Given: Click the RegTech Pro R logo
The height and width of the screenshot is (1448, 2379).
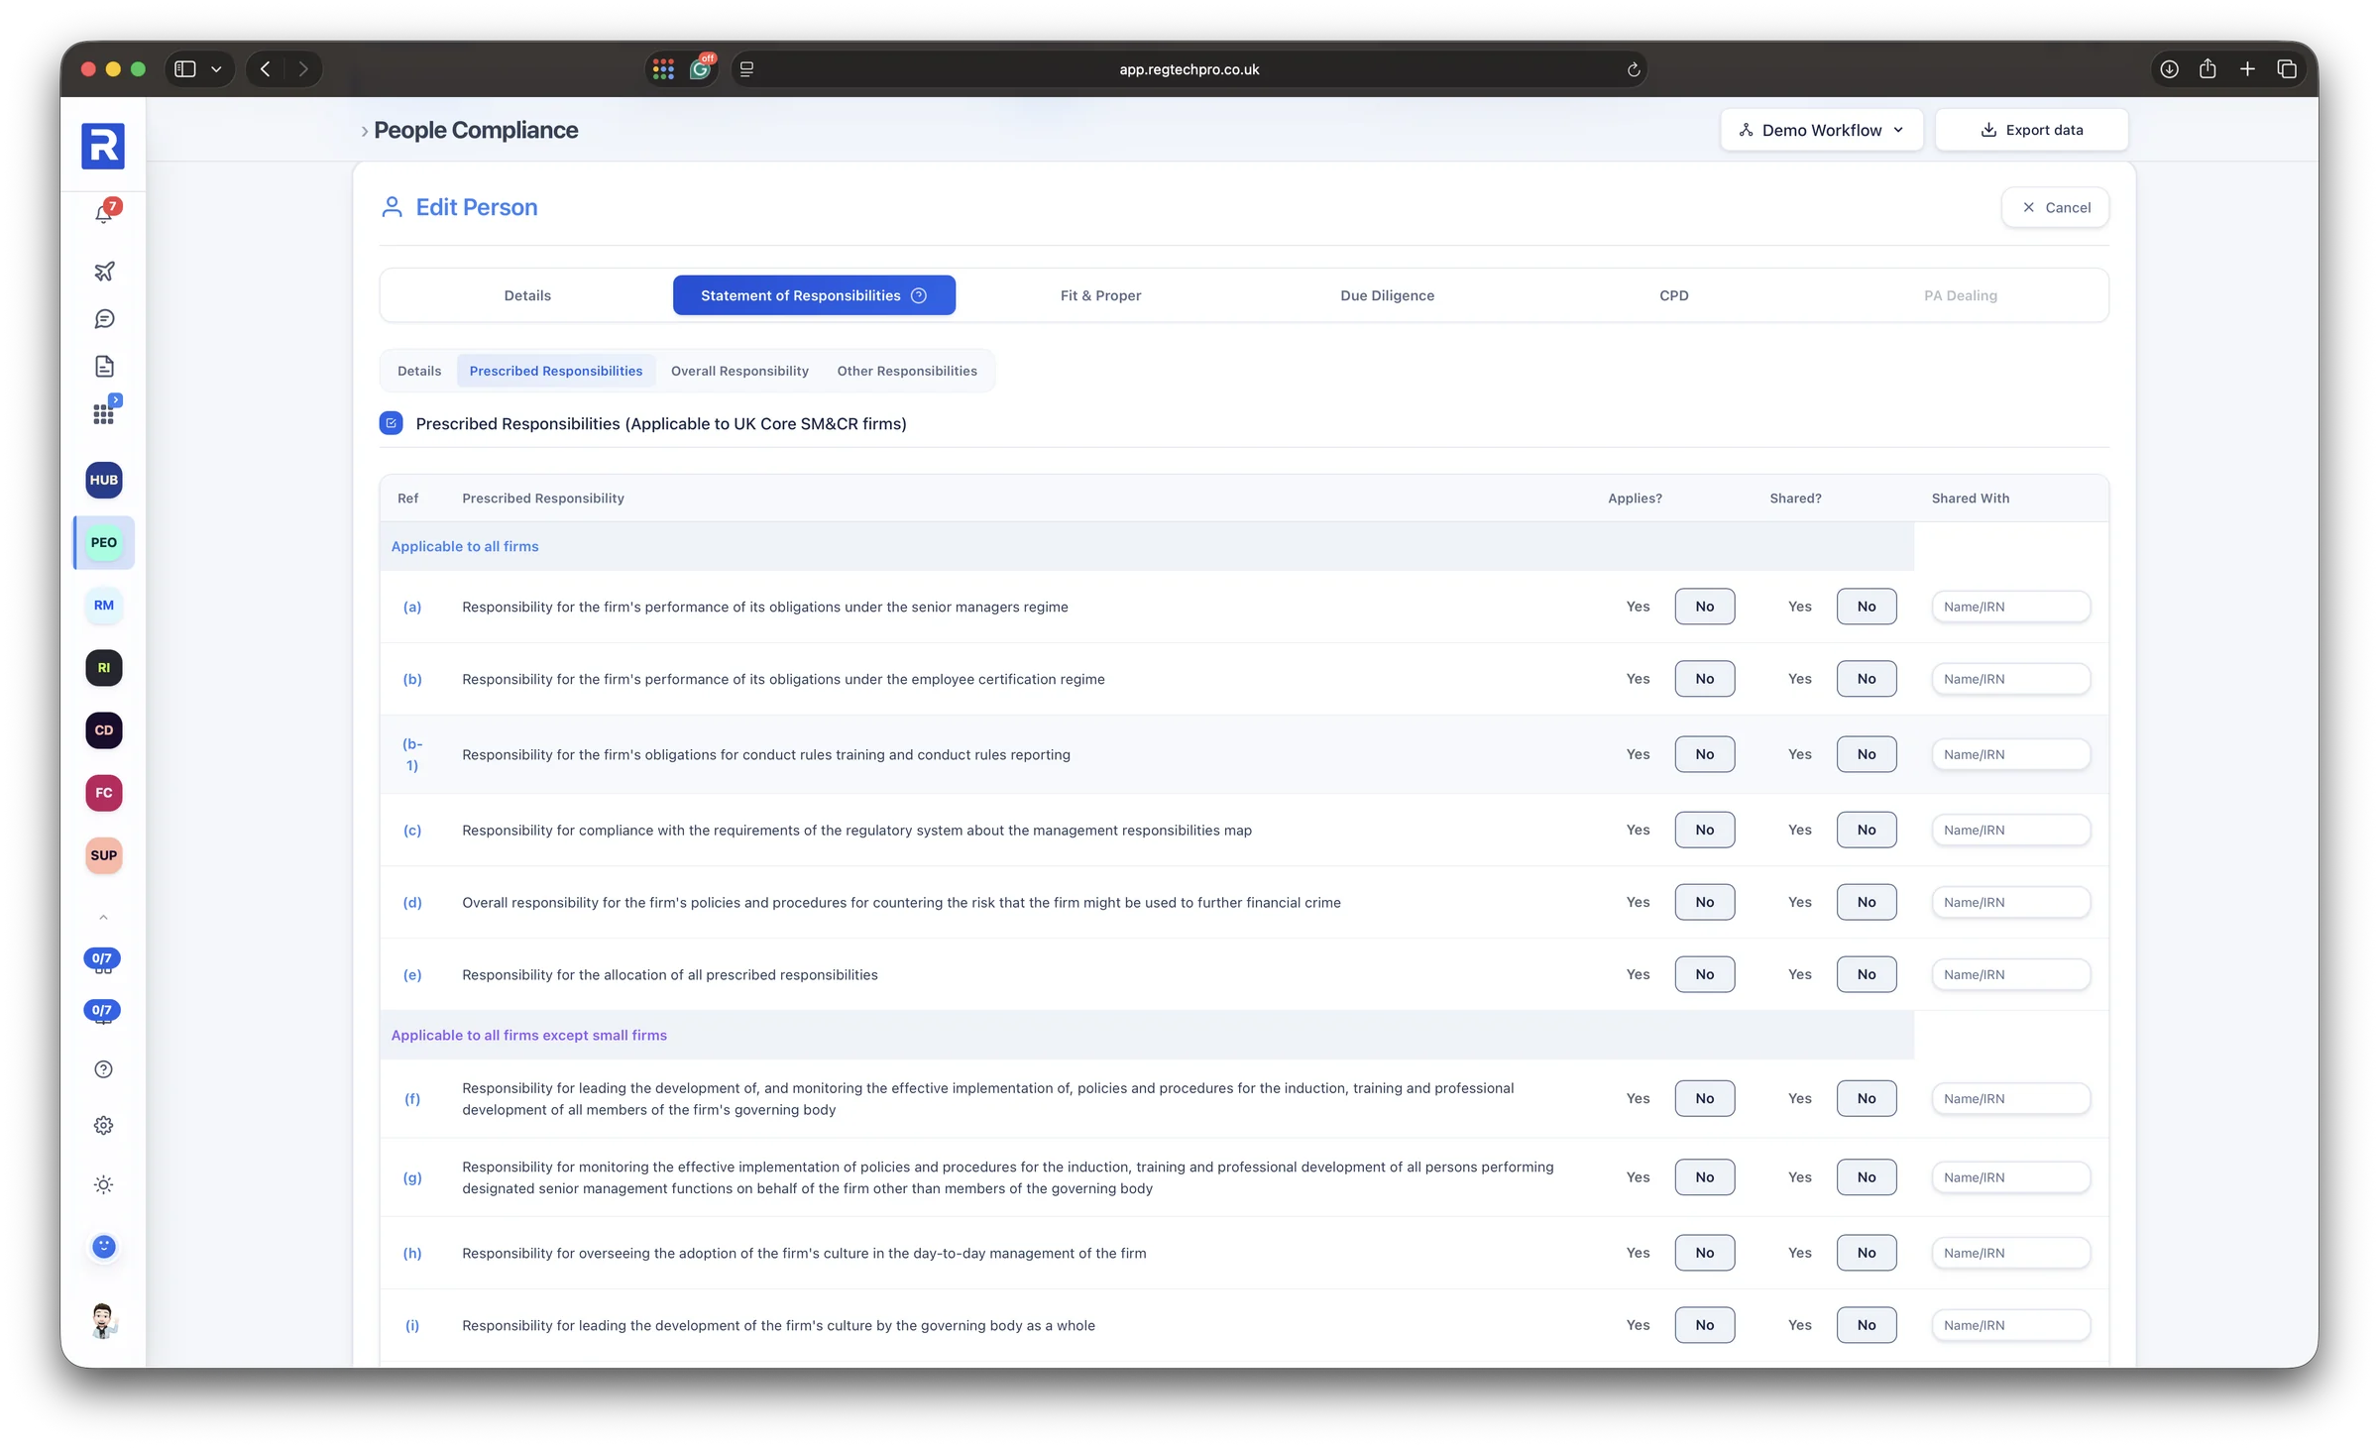Looking at the screenshot, I should [103, 146].
